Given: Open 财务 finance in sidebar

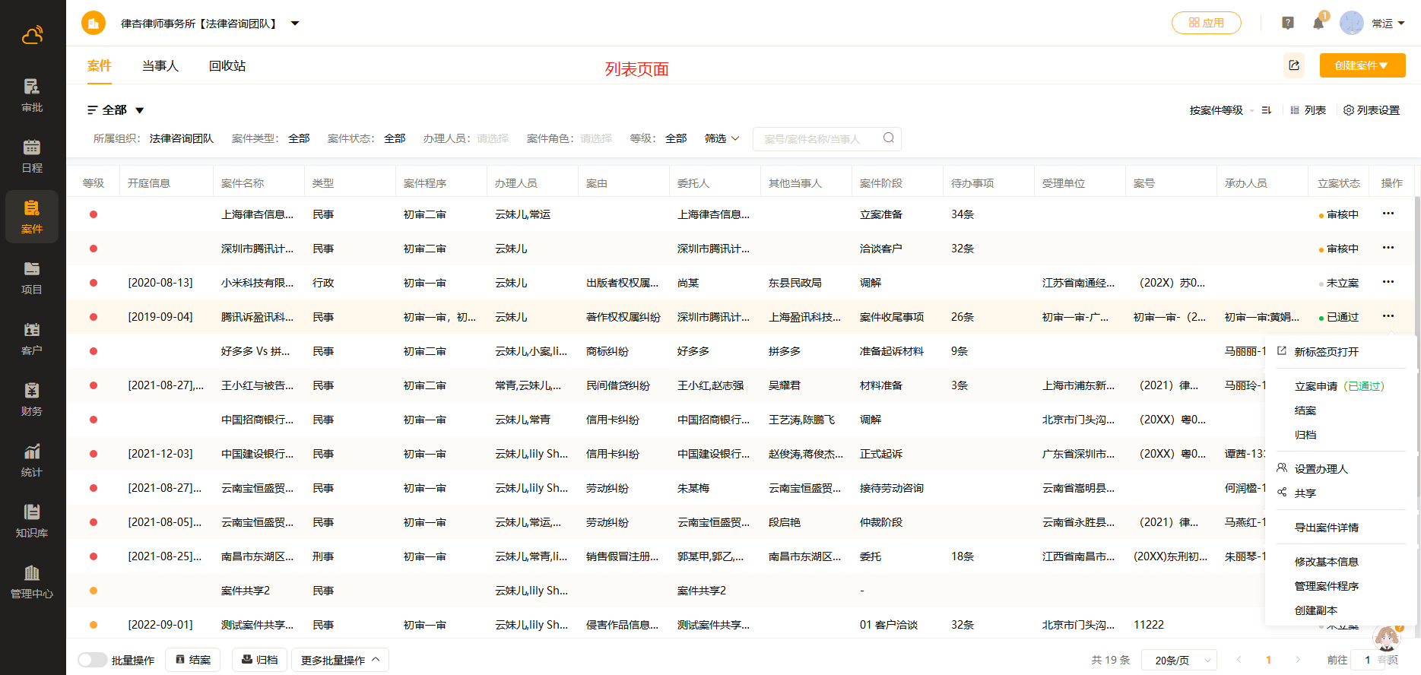Looking at the screenshot, I should tap(32, 400).
